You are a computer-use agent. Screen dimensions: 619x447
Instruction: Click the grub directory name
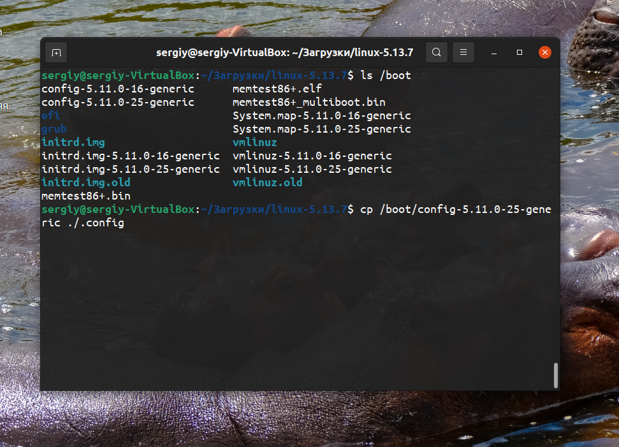point(54,129)
